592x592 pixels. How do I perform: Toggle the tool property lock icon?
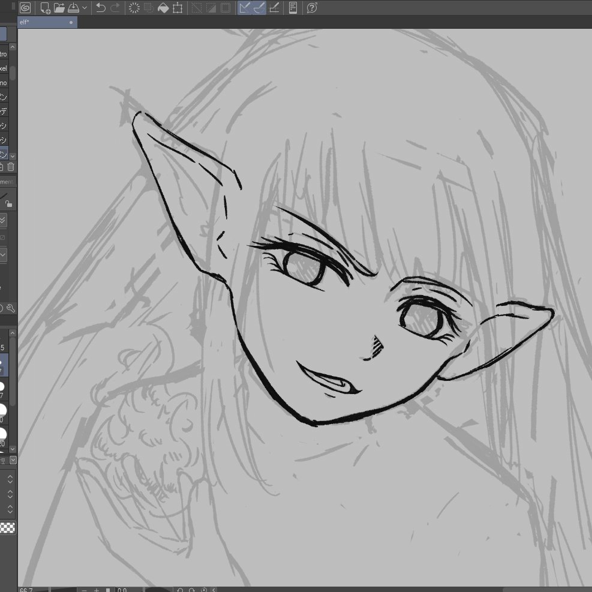pyautogui.click(x=8, y=204)
